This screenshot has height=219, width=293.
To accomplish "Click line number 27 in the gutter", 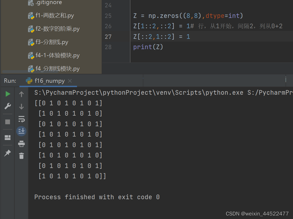I will tap(108, 37).
